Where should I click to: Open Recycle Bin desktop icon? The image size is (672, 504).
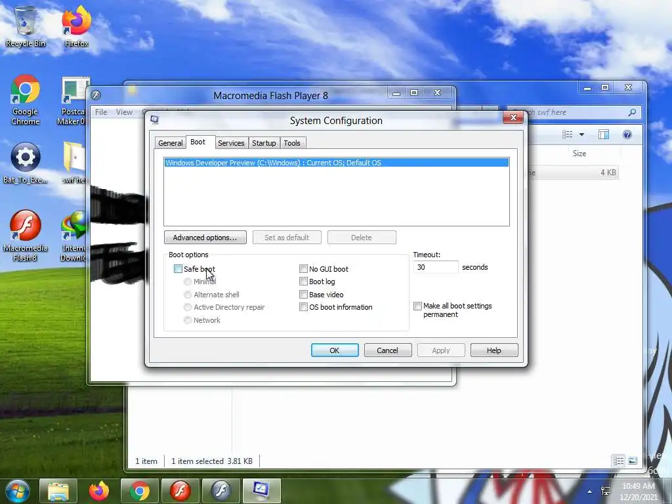26,26
